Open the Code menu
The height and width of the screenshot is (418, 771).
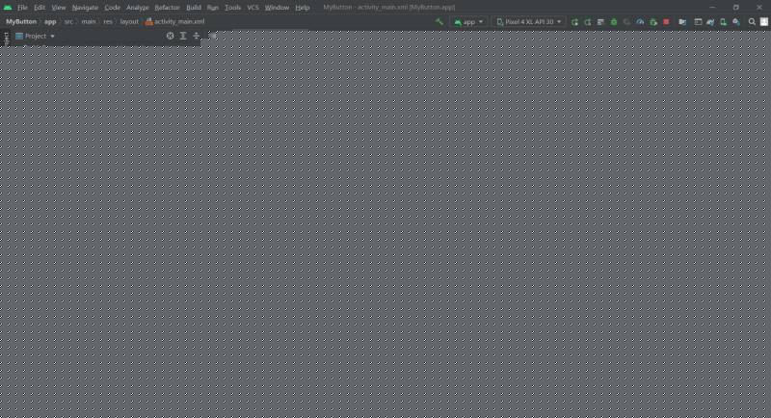[x=112, y=8]
